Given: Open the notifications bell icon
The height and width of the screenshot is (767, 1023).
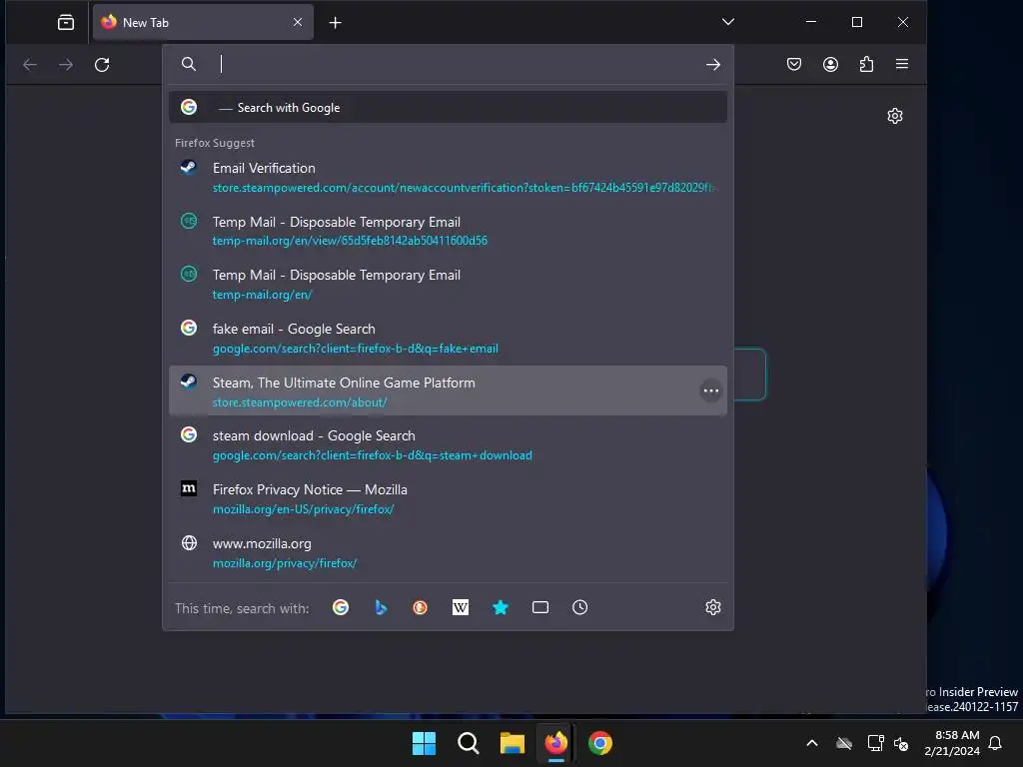Looking at the screenshot, I should point(996,743).
